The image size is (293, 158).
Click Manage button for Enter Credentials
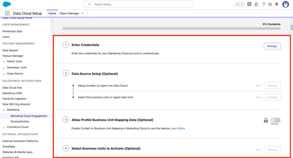(272, 46)
